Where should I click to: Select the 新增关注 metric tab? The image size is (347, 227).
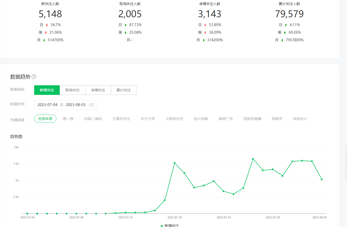(47, 90)
